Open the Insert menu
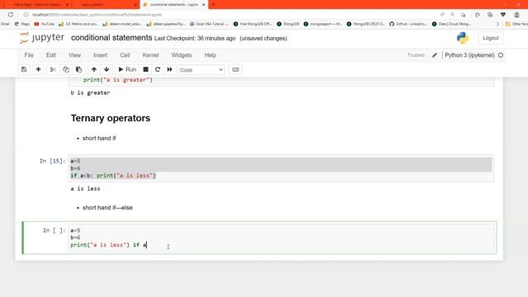The image size is (528, 297). [101, 55]
